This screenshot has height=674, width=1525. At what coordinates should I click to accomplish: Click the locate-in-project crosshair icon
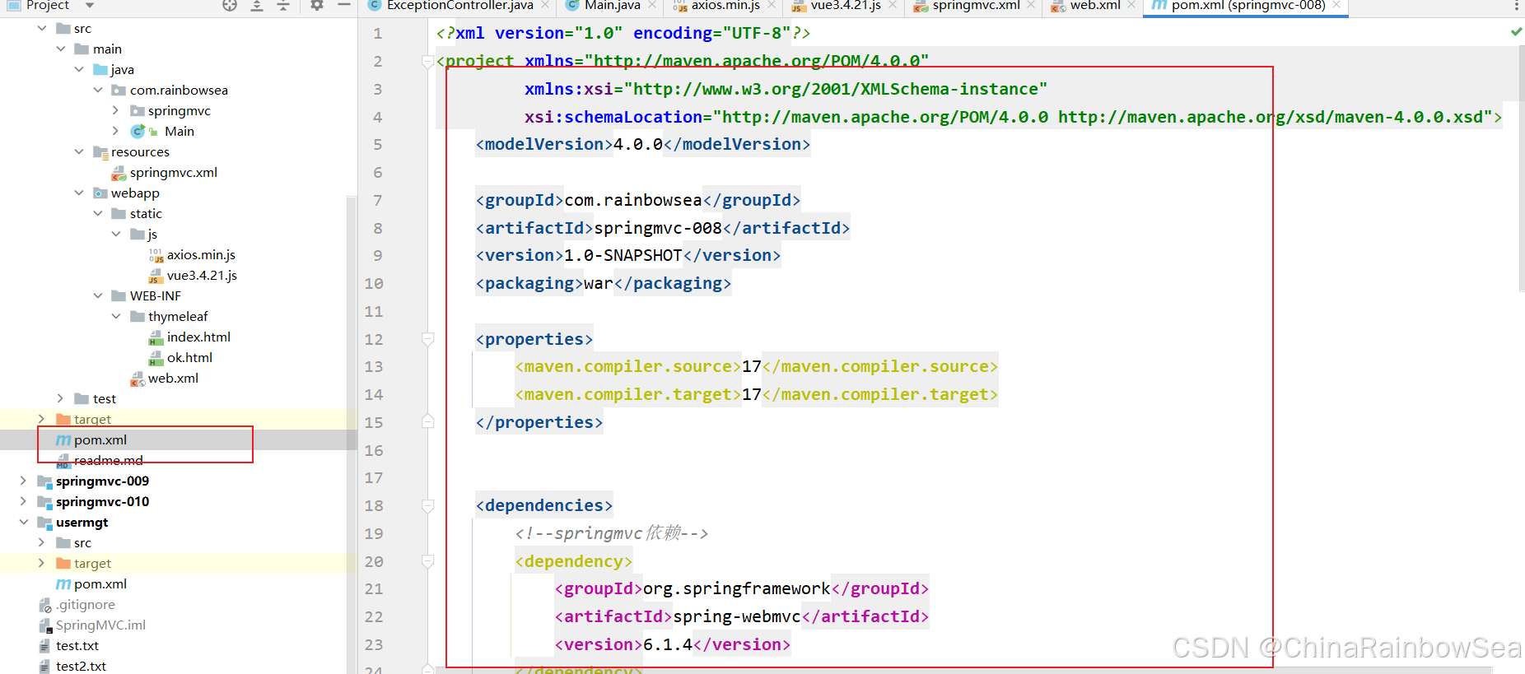click(x=230, y=5)
